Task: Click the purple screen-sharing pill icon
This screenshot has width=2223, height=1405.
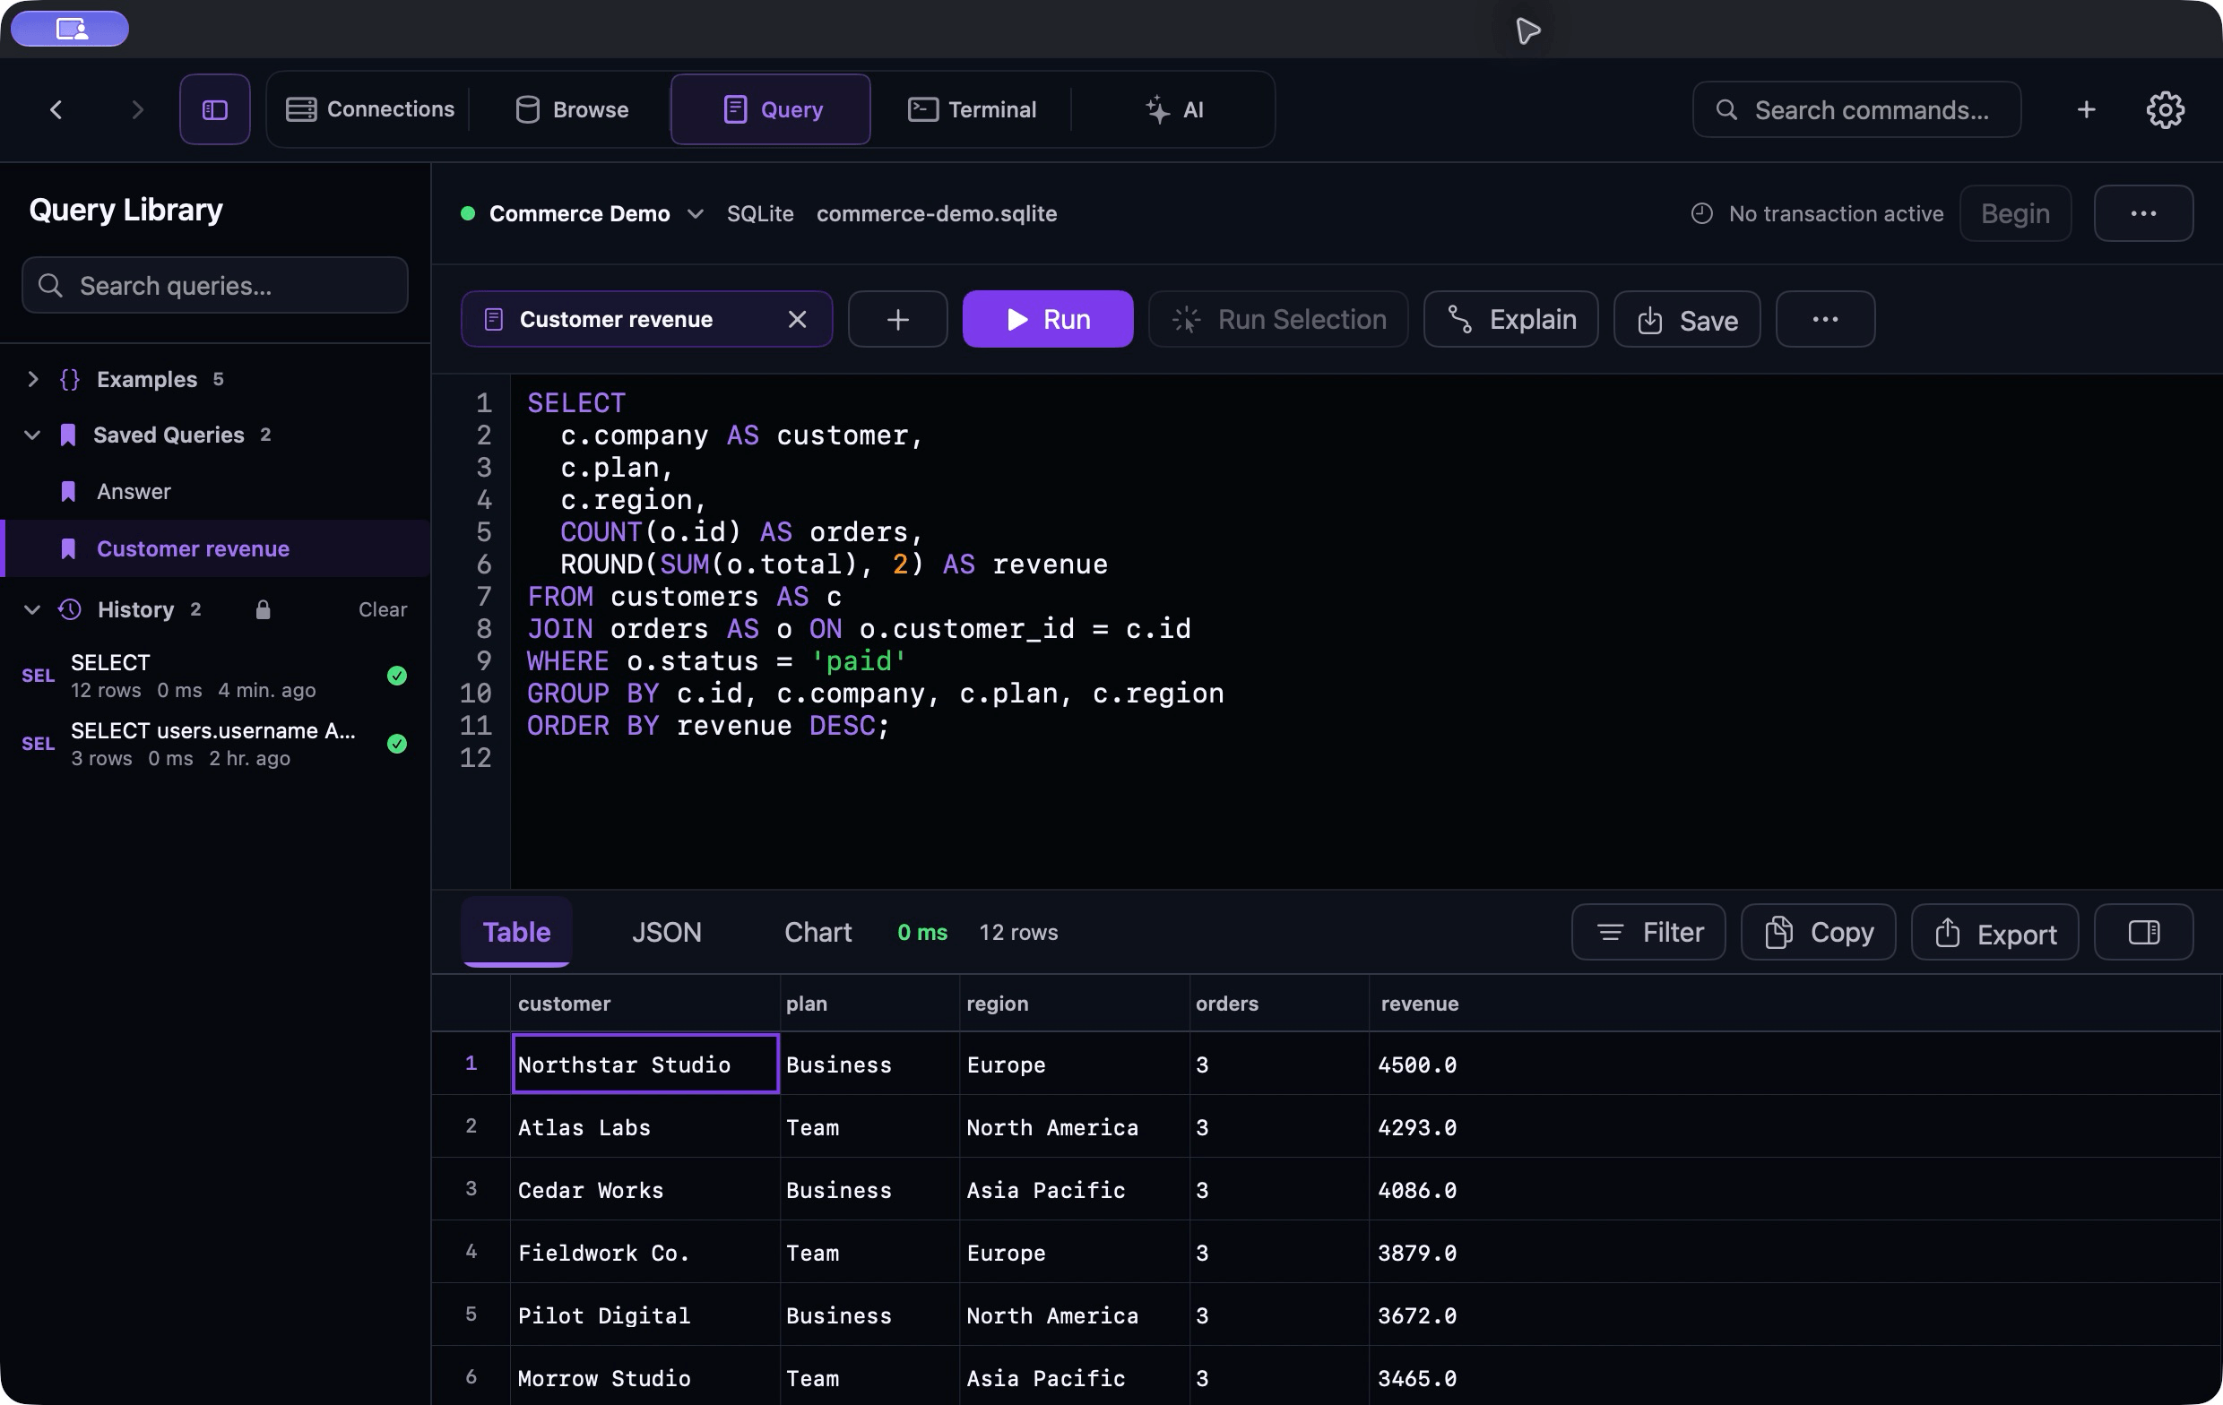Action: click(70, 29)
